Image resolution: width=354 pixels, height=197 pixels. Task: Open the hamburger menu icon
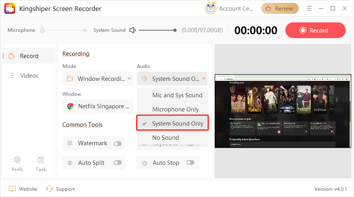click(310, 8)
